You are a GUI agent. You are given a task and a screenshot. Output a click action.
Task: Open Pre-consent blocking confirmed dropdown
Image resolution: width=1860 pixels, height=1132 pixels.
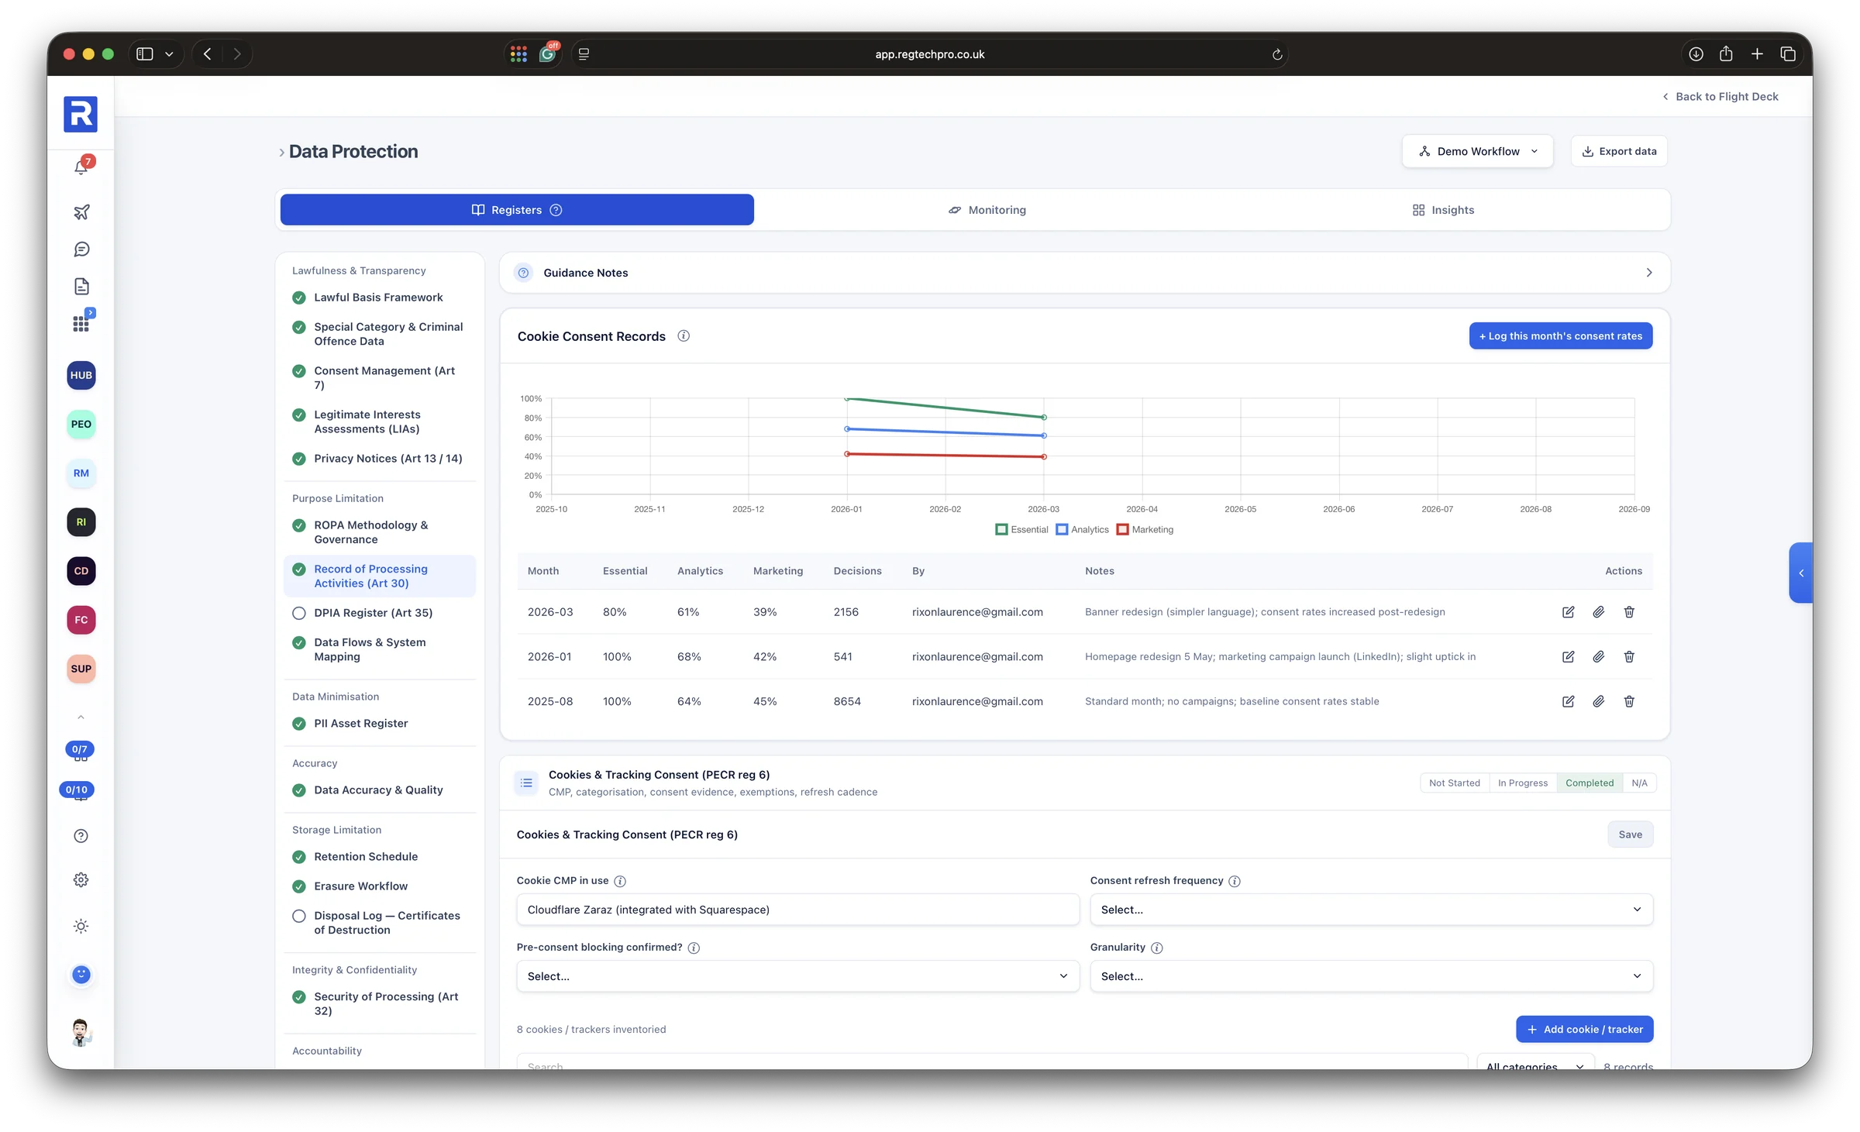797,976
